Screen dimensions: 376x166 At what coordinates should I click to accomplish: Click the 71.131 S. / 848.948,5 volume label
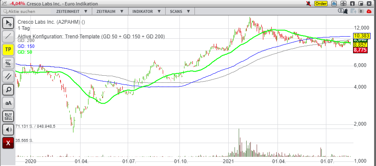tap(35, 126)
